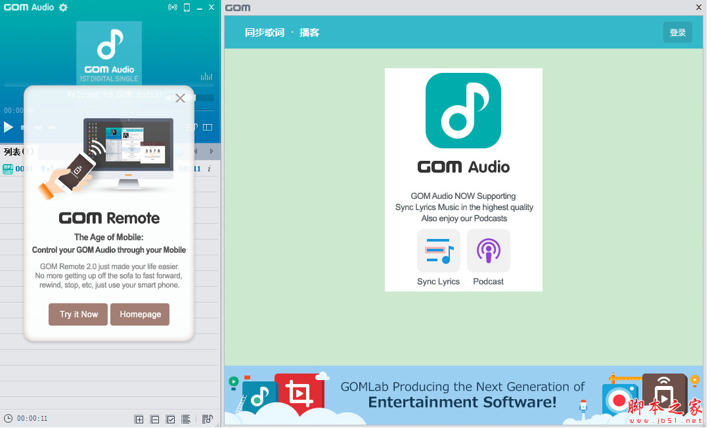This screenshot has height=428, width=710.
Task: Open the equalizer bars icon
Action: point(206,76)
